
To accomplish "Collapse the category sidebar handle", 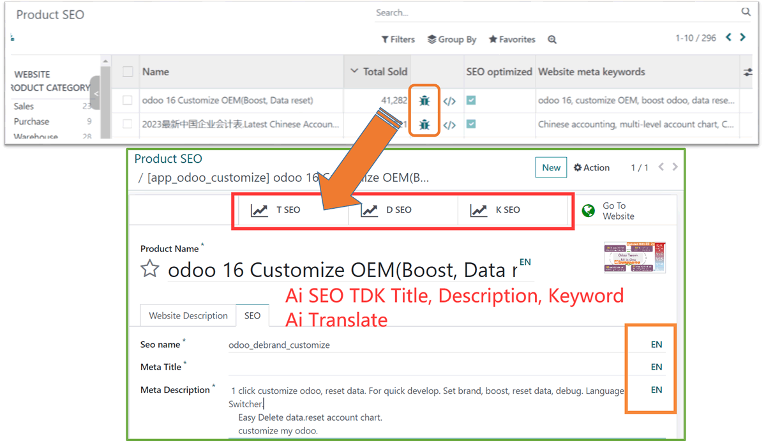I will (96, 94).
